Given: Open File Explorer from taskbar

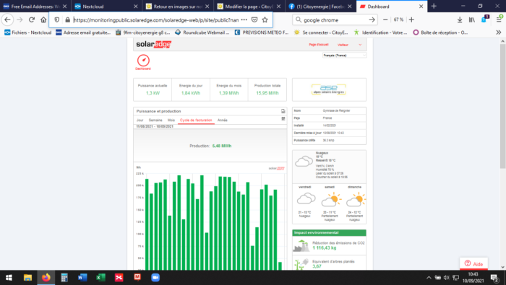Looking at the screenshot, I should [27, 278].
